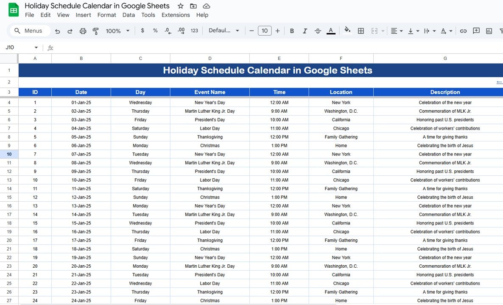The image size is (503, 305).
Task: Toggle italic formatting
Action: [x=305, y=31]
